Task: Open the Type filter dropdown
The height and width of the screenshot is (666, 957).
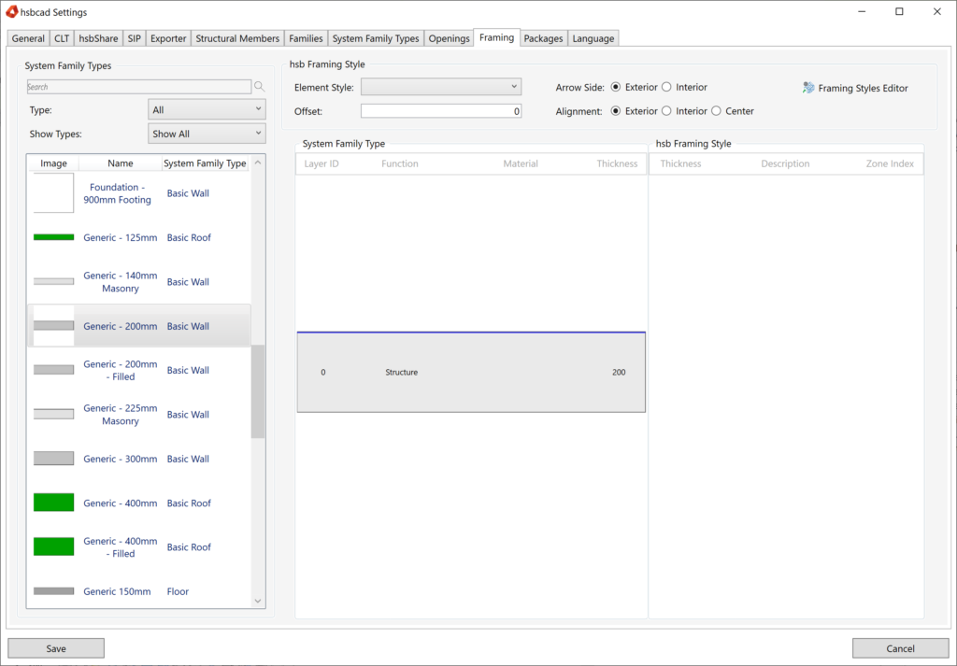Action: coord(207,110)
